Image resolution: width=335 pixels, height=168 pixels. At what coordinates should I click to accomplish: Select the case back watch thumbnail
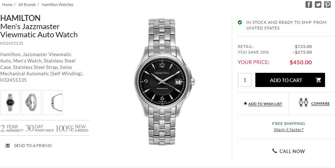tap(31, 102)
